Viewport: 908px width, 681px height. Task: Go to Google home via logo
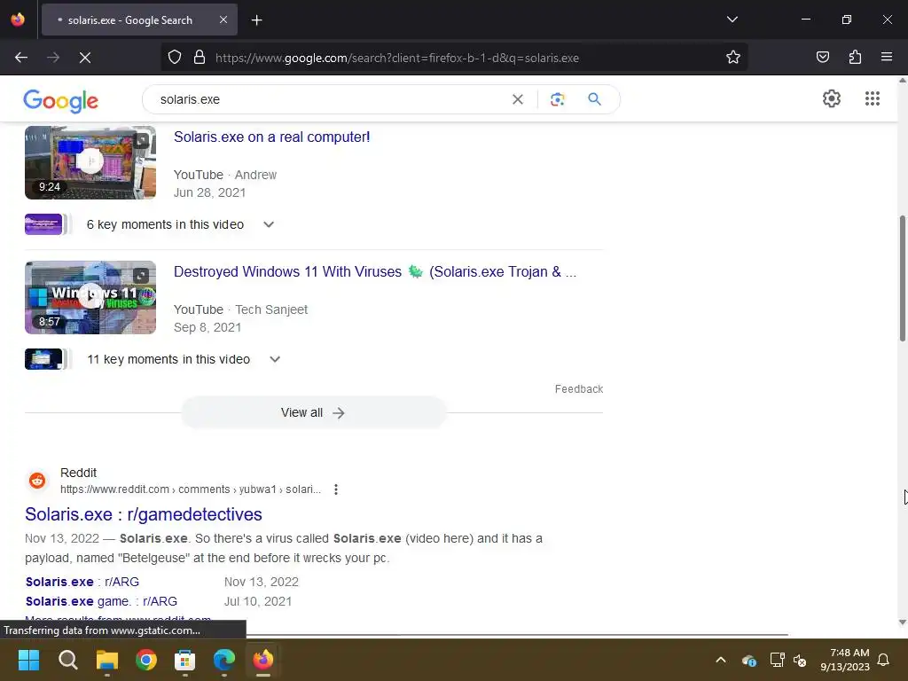[x=61, y=101]
